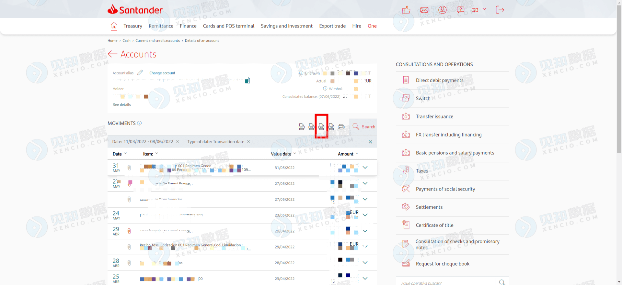The width and height of the screenshot is (622, 285).
Task: Download movements as XLS file
Action: (x=321, y=126)
